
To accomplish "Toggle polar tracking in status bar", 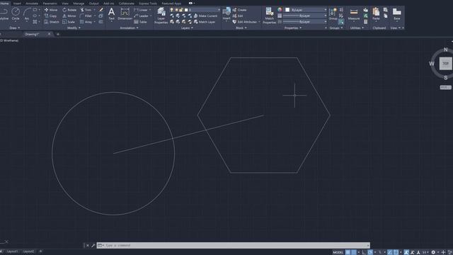I will [370, 252].
